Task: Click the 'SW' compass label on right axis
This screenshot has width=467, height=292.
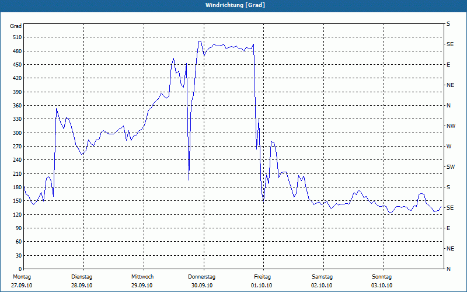Action: 451,167
